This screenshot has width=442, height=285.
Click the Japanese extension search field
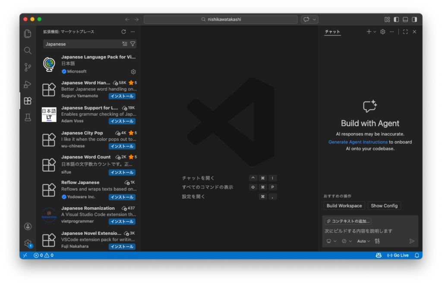[x=82, y=44]
